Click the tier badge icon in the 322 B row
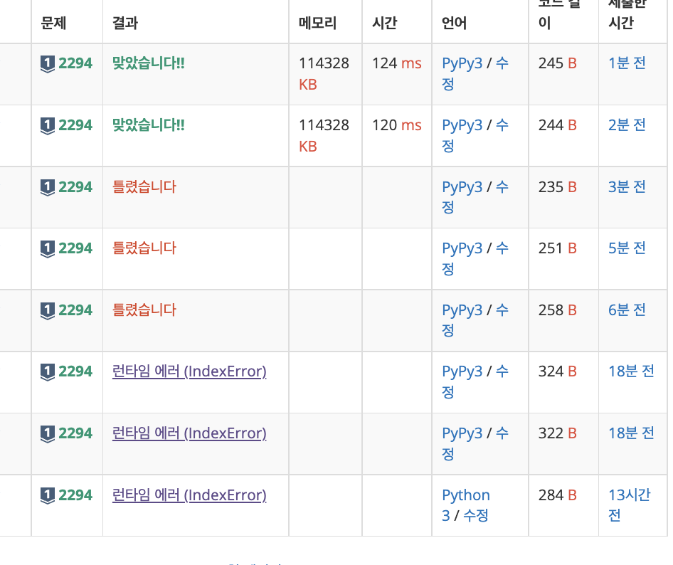The width and height of the screenshot is (673, 565). coord(47,434)
